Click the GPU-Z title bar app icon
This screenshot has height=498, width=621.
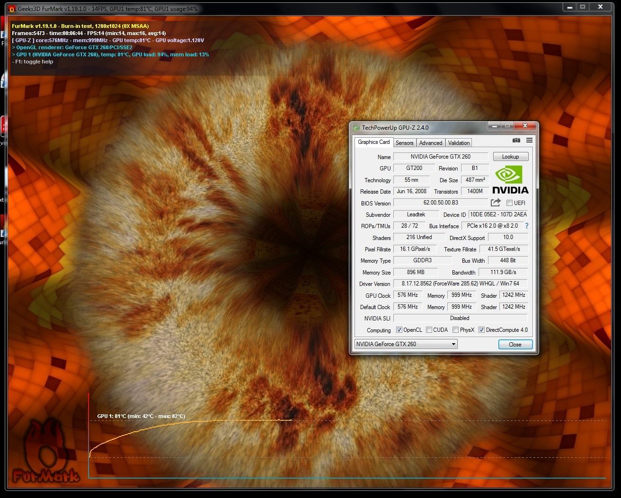[356, 127]
